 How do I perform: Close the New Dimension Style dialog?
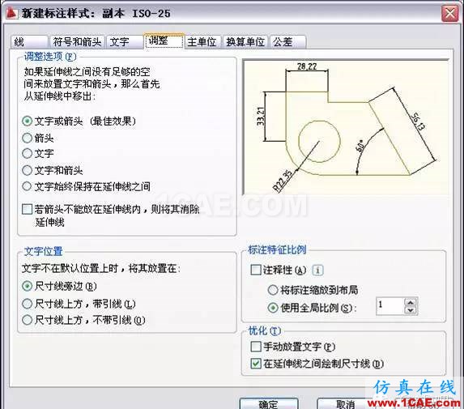[449, 13]
